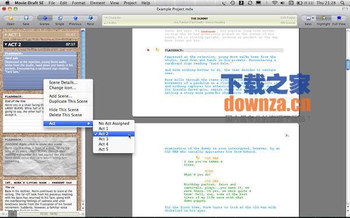This screenshot has height=218, width=350.
Task: Open the Help menu
Action: [x=146, y=3]
